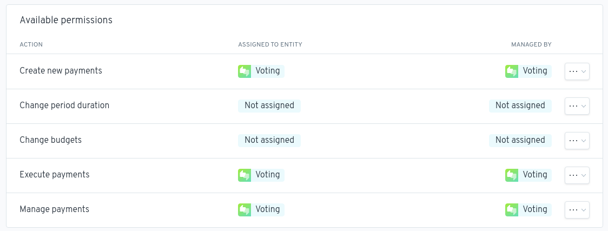Open options dropdown for Execute payments
Image resolution: width=608 pixels, height=231 pixels.
click(577, 175)
